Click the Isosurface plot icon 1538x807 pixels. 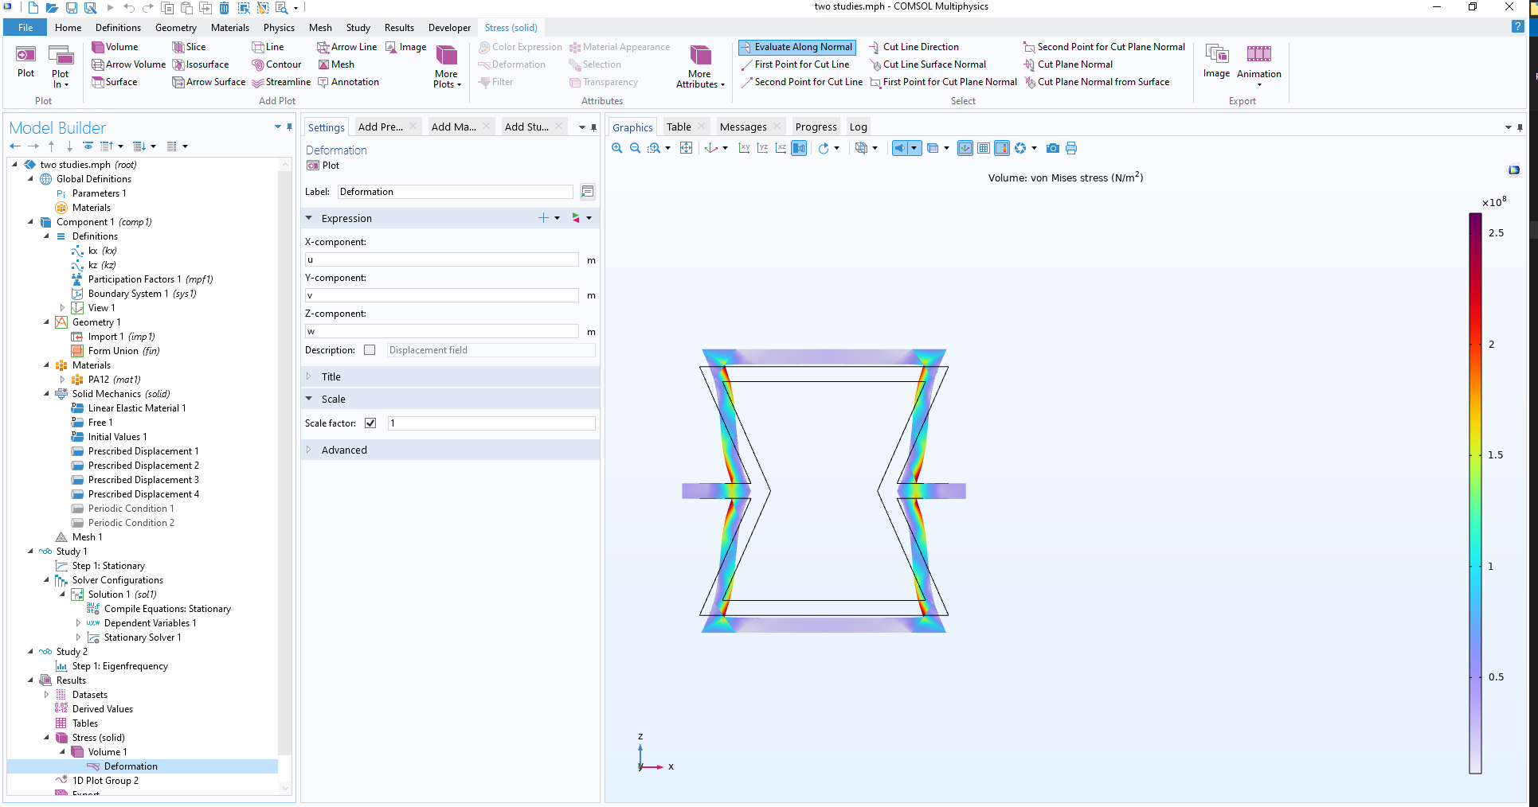178,64
